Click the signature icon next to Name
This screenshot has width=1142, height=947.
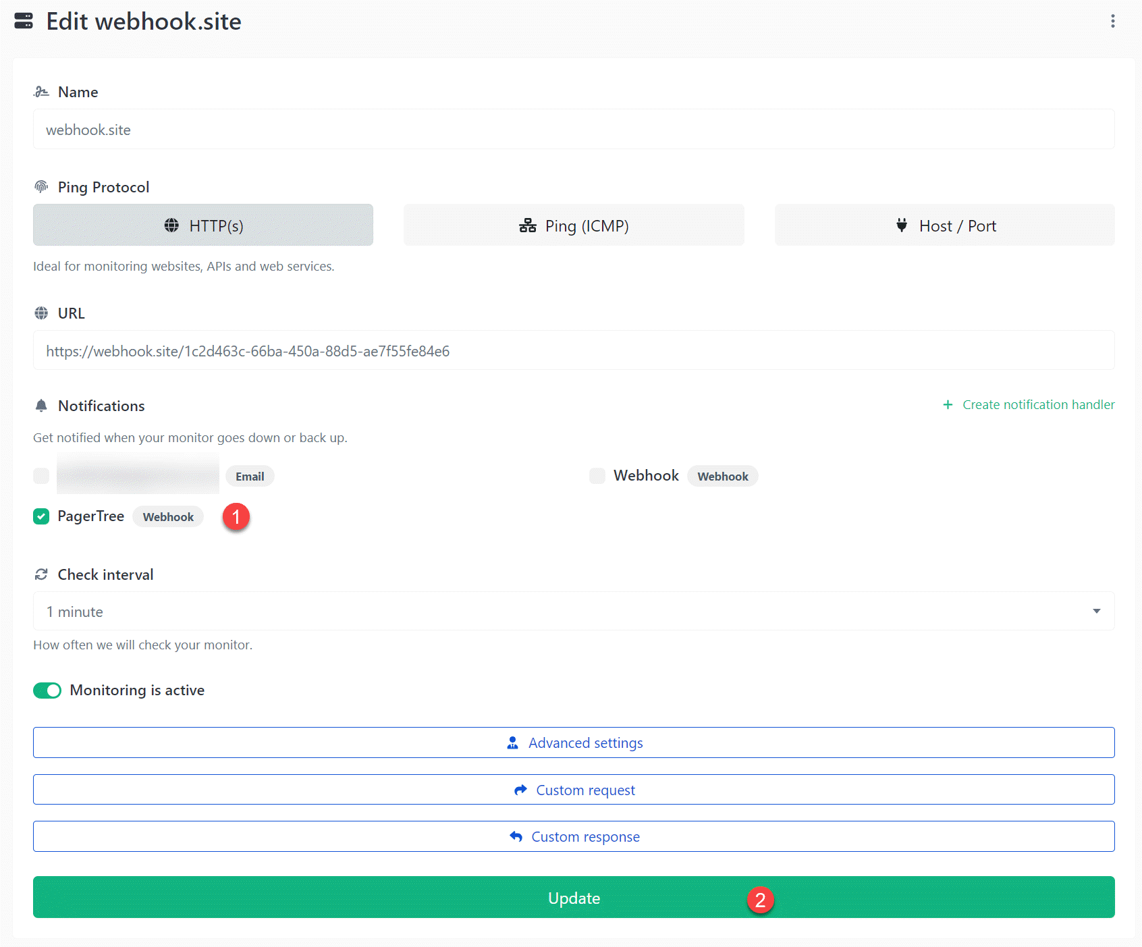point(41,92)
